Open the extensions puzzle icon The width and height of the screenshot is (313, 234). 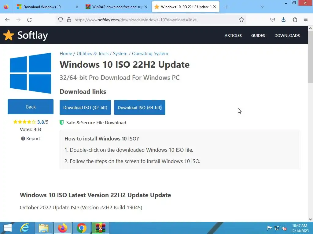point(295,19)
